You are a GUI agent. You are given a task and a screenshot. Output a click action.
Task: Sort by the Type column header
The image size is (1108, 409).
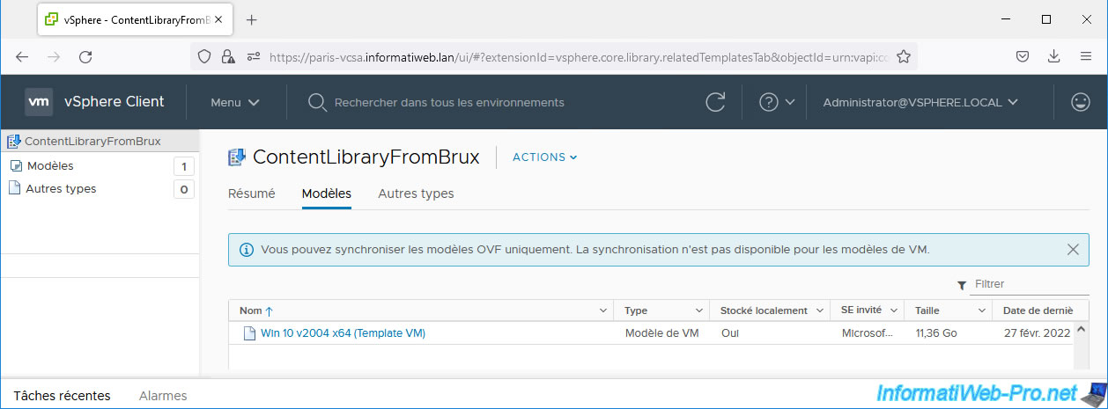point(636,310)
